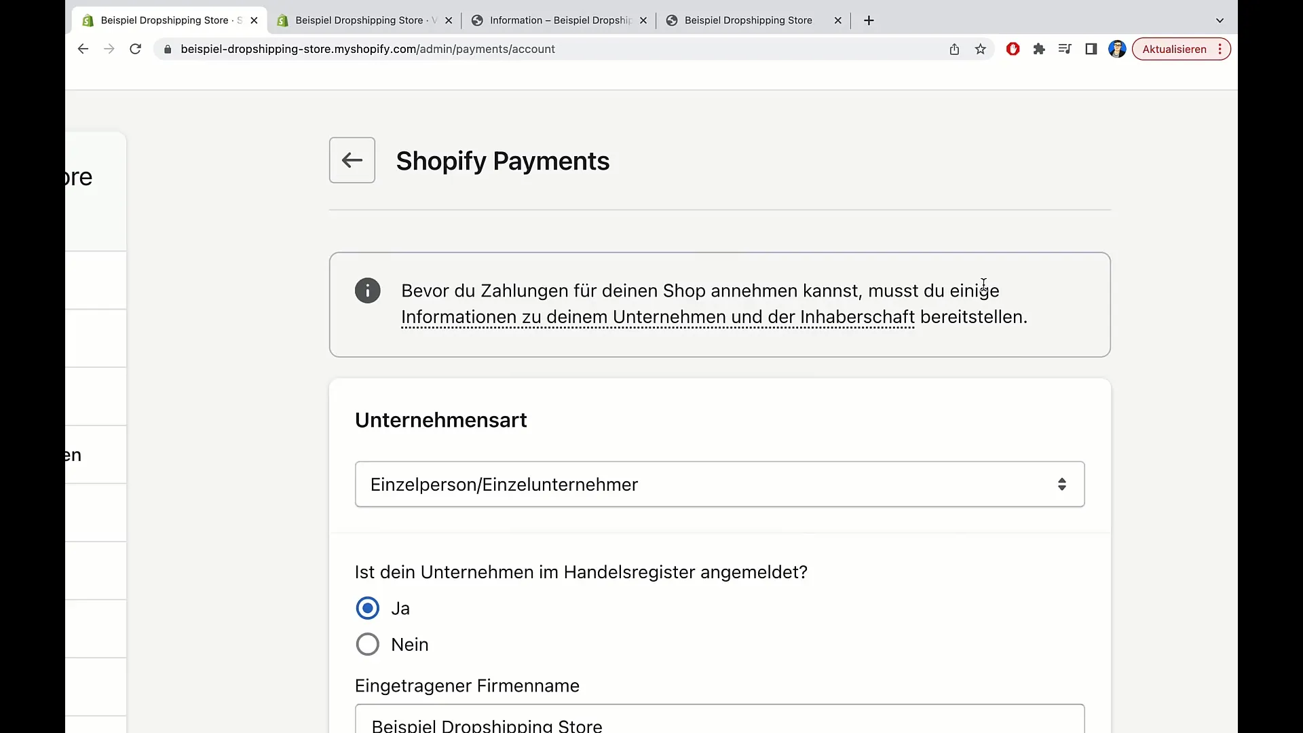The width and height of the screenshot is (1303, 733).
Task: Click the Aktualisieren update button
Action: pyautogui.click(x=1181, y=49)
